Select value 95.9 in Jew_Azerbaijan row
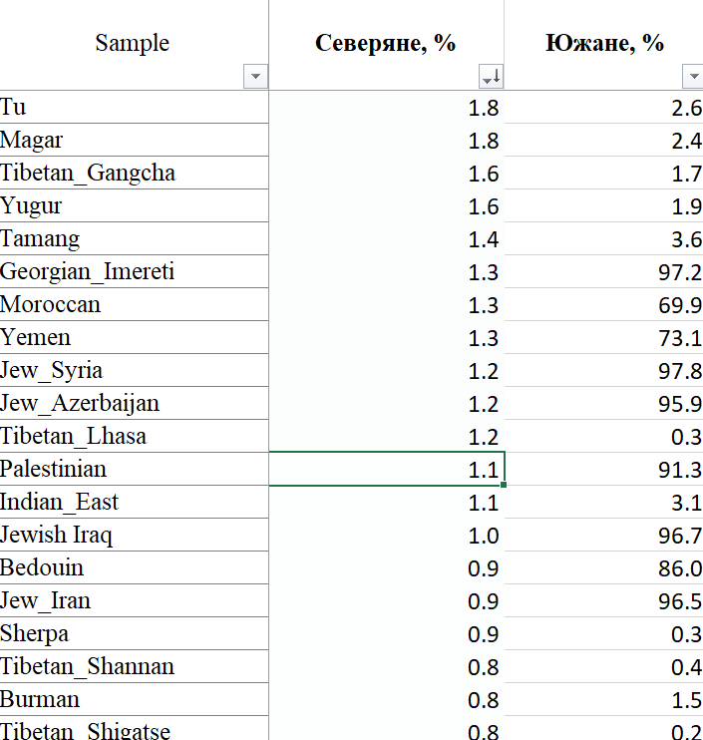This screenshot has height=740, width=703. tap(604, 403)
